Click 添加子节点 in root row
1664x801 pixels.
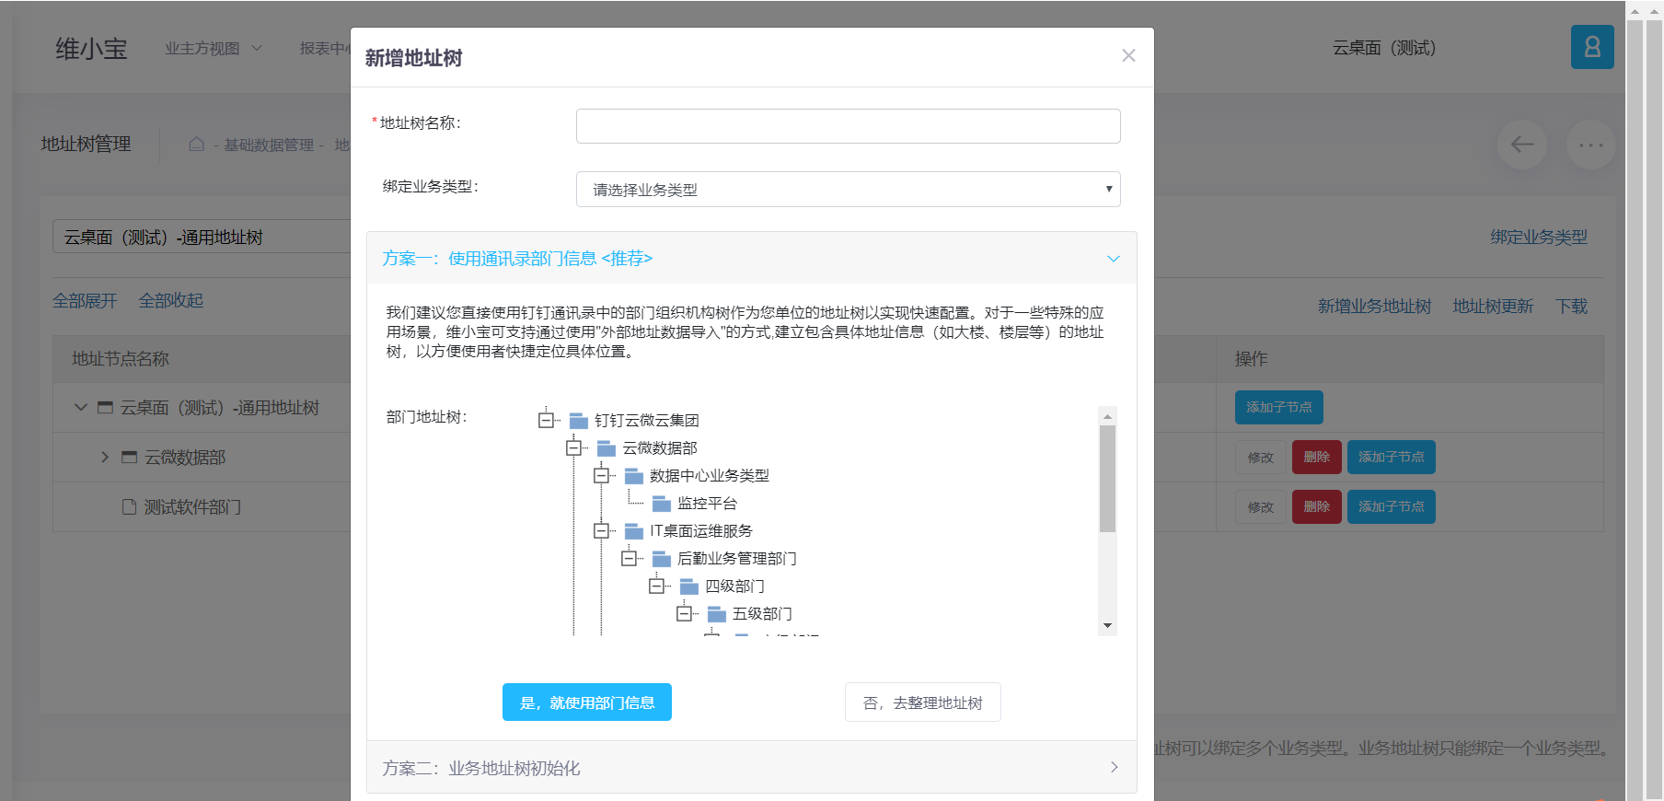[x=1279, y=407]
